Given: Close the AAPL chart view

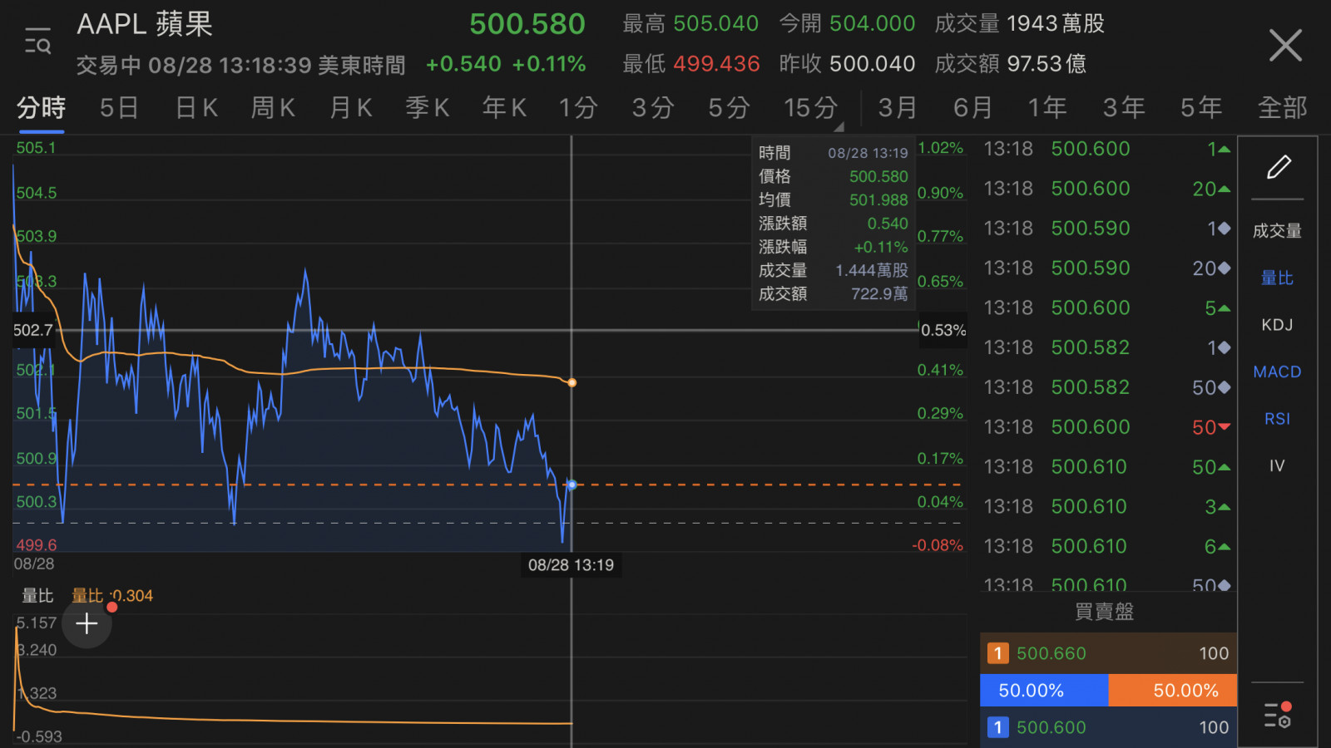Looking at the screenshot, I should [1285, 45].
